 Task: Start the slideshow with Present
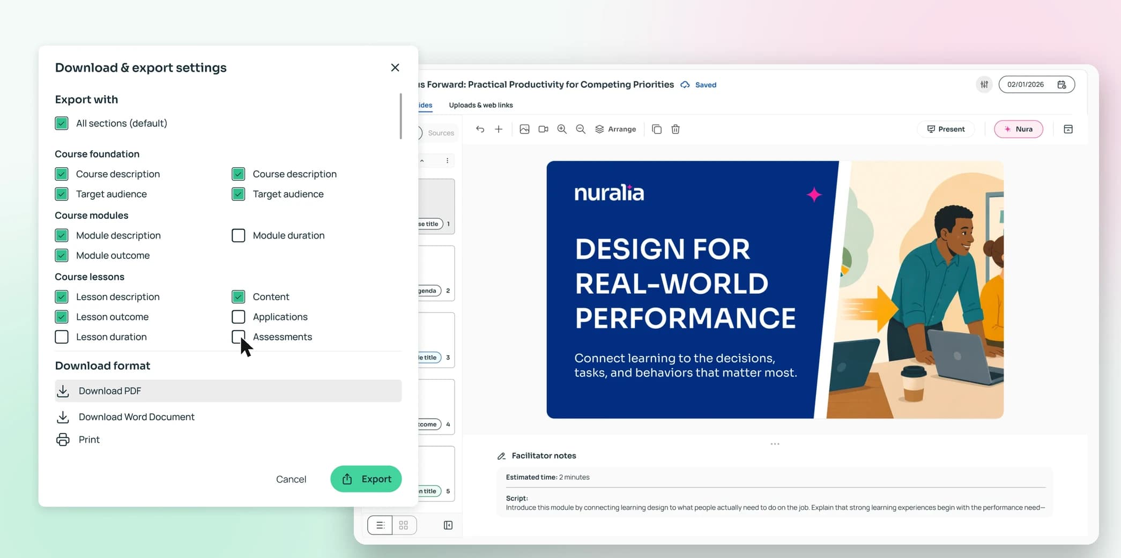coord(946,129)
